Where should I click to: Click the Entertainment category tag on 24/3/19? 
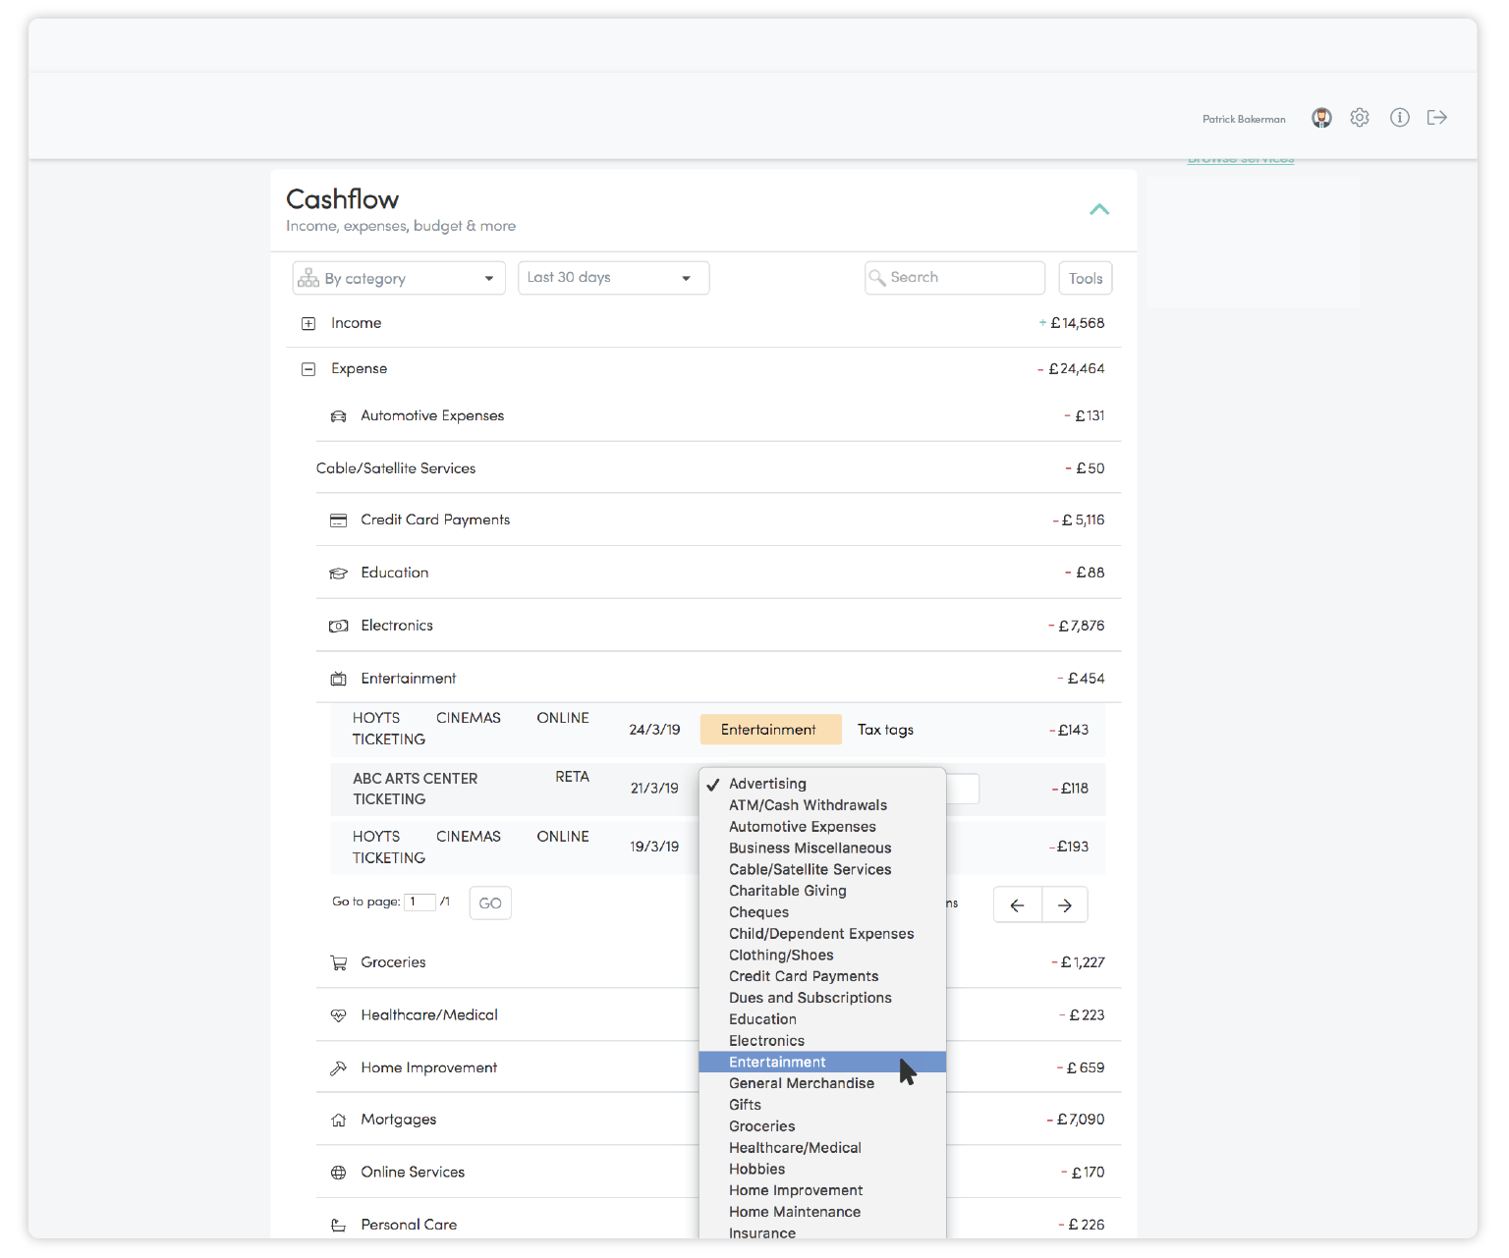click(770, 730)
